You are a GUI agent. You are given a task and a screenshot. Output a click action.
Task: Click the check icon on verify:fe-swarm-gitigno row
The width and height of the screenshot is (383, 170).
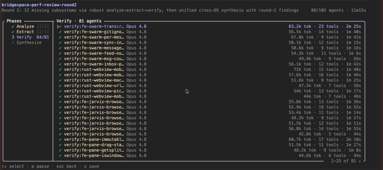(x=60, y=32)
